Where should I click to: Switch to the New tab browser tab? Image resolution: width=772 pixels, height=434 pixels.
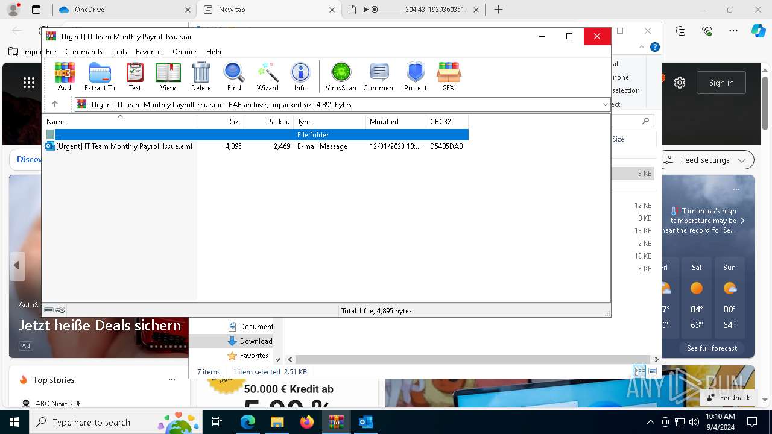point(270,10)
